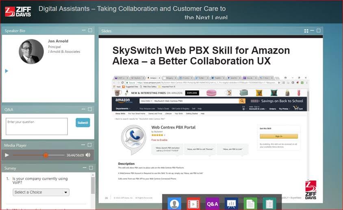This screenshot has width=343, height=210.
Task: Click the webcast title Digital Assistants in header
Action: click(x=132, y=13)
